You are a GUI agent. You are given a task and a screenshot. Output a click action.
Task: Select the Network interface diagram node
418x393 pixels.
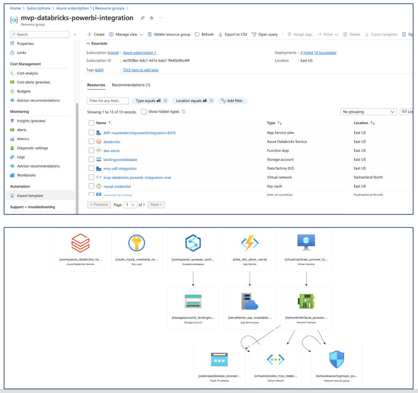point(306,308)
